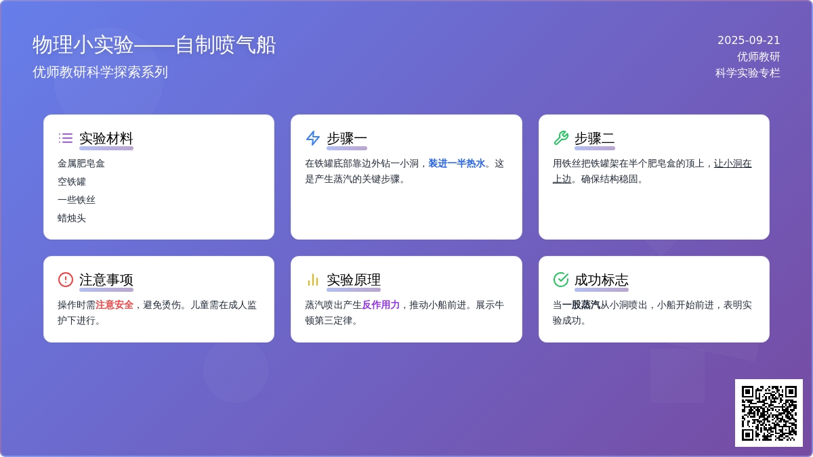Click the purple 反作用力 highlighted text

pos(381,305)
